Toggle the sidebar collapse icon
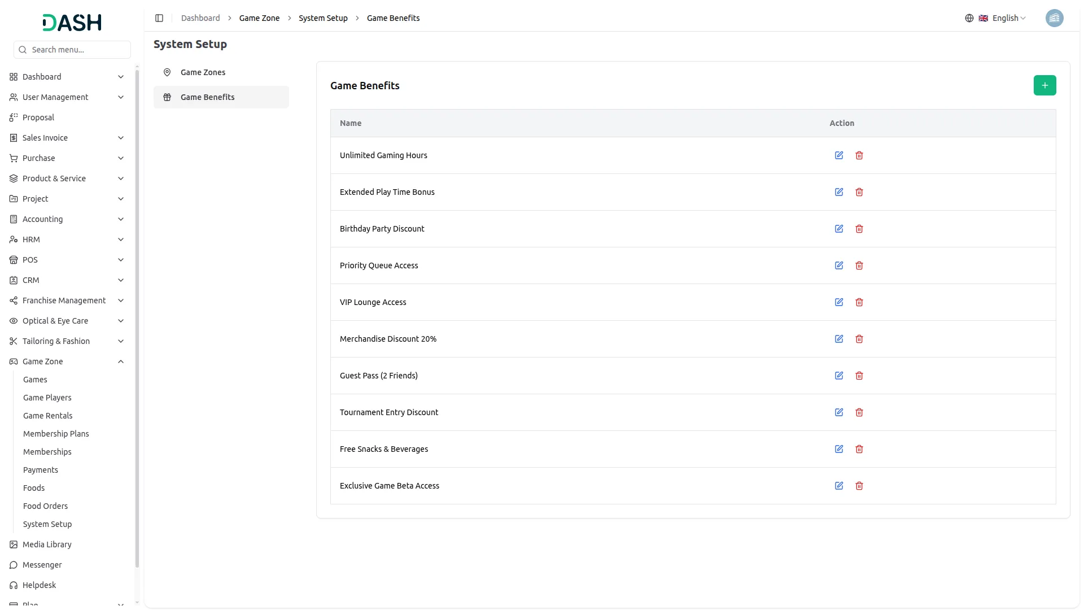 159,18
